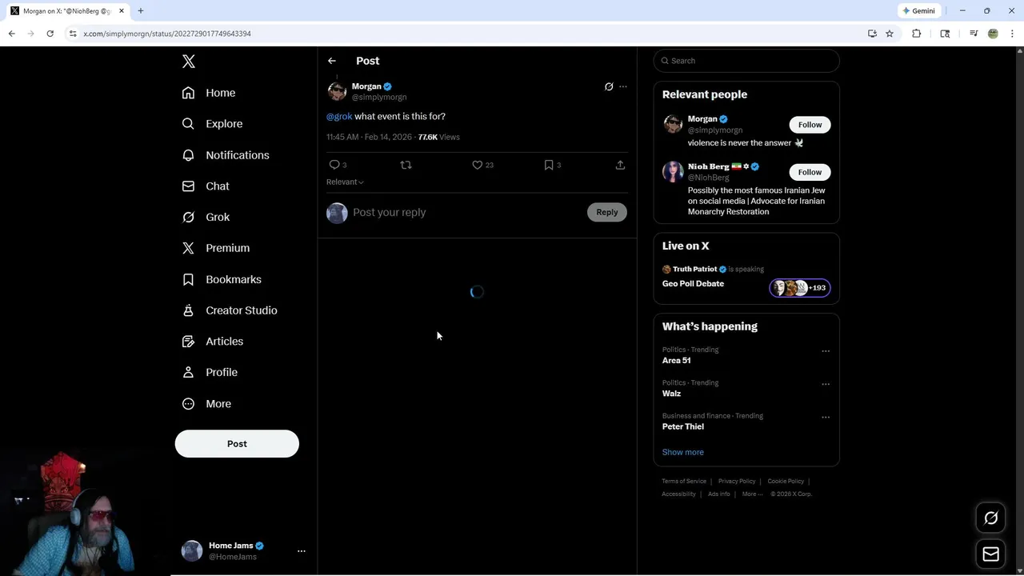Image resolution: width=1024 pixels, height=576 pixels.
Task: Open the floating Grok button
Action: click(x=990, y=518)
